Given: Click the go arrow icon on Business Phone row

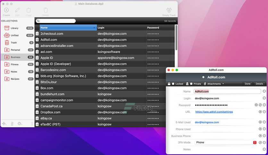Looking at the screenshot, I should click(x=260, y=135).
